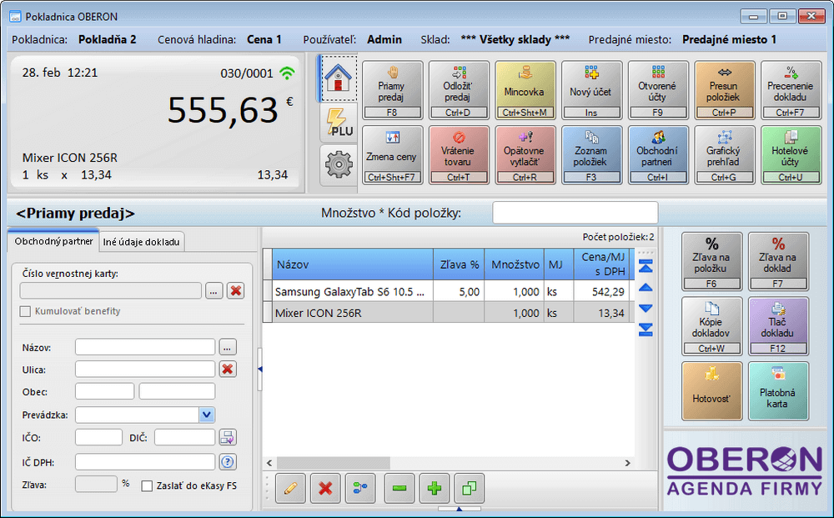Click the green plus quantity icon
Image resolution: width=834 pixels, height=518 pixels.
click(434, 489)
